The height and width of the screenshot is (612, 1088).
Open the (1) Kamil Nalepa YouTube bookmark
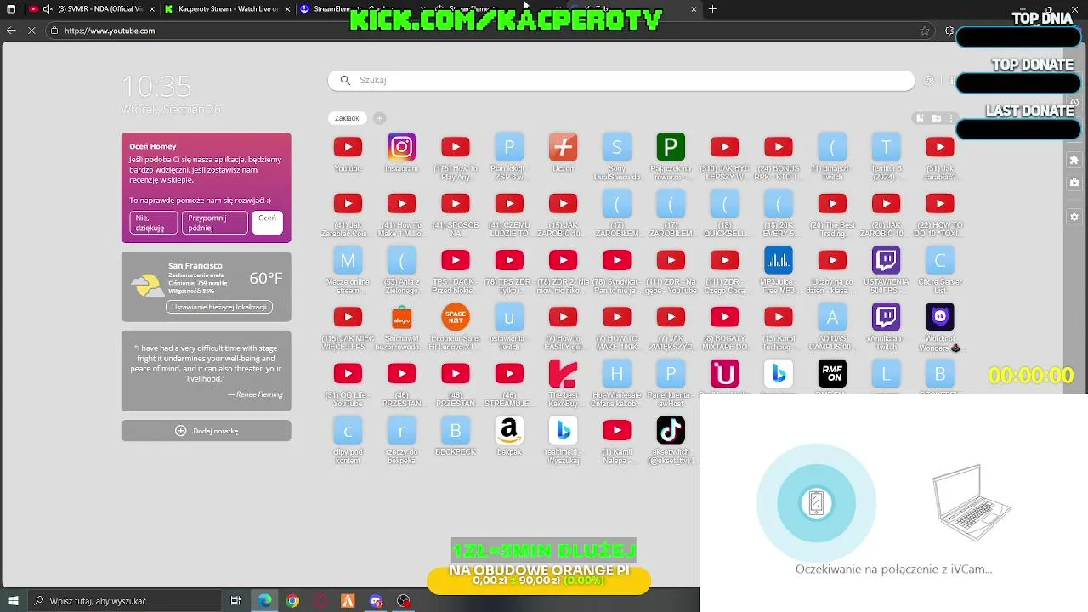coord(616,430)
